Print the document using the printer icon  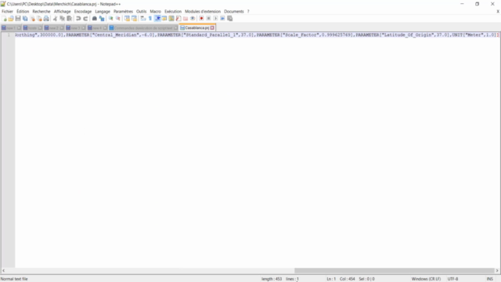[46, 19]
